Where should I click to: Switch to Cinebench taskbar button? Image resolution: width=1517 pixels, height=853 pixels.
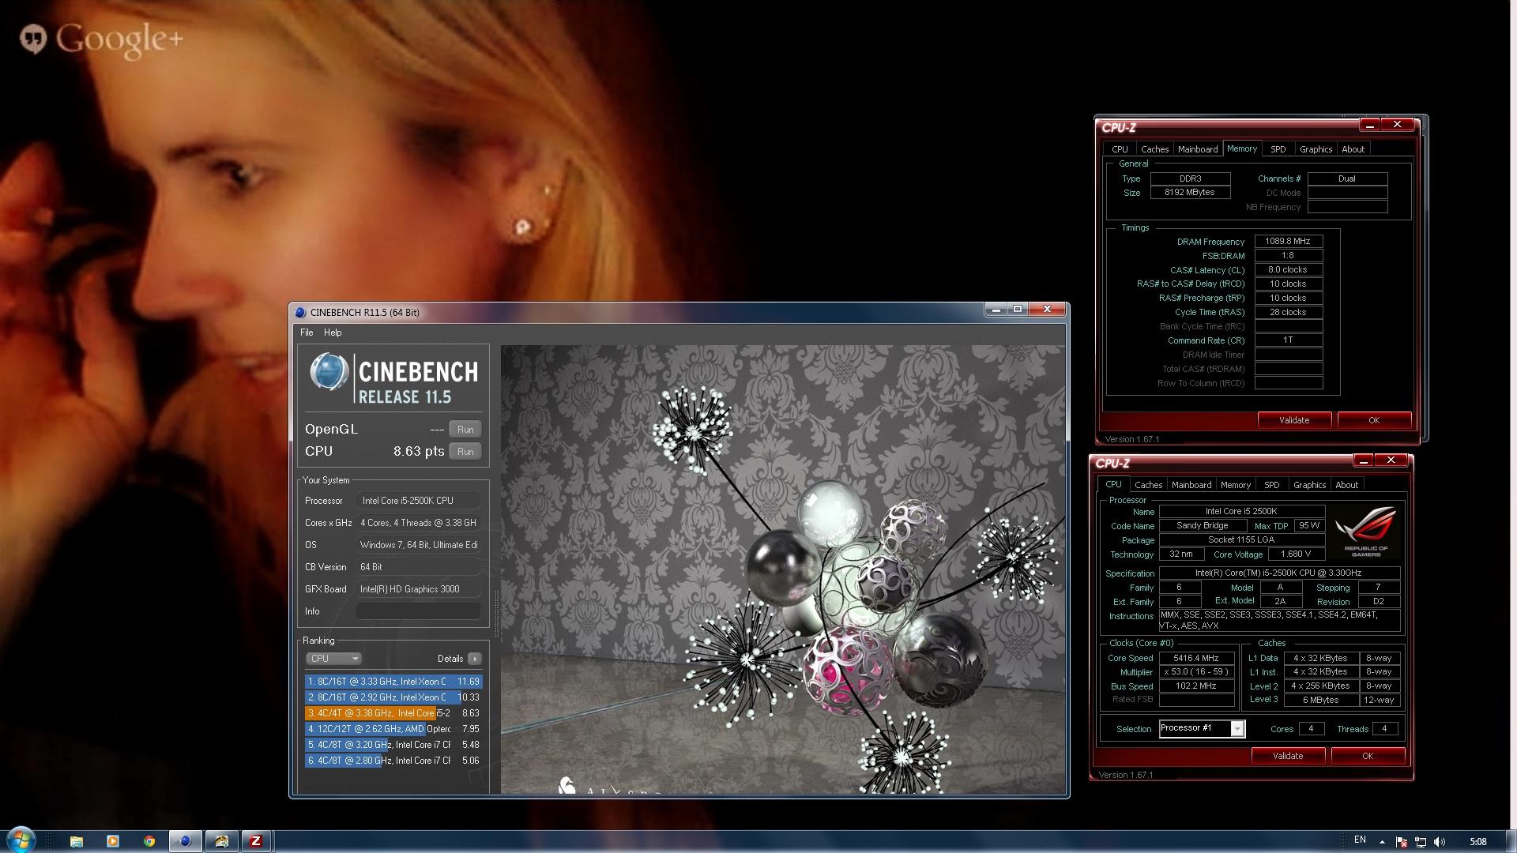pyautogui.click(x=185, y=841)
